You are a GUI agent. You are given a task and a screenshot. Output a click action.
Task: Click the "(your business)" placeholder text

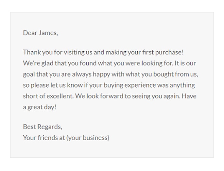click(88, 137)
